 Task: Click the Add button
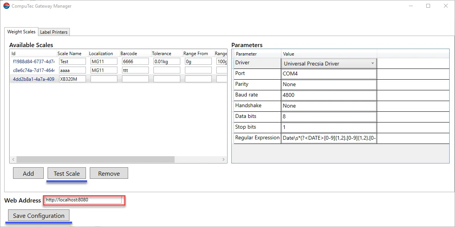[x=28, y=173]
